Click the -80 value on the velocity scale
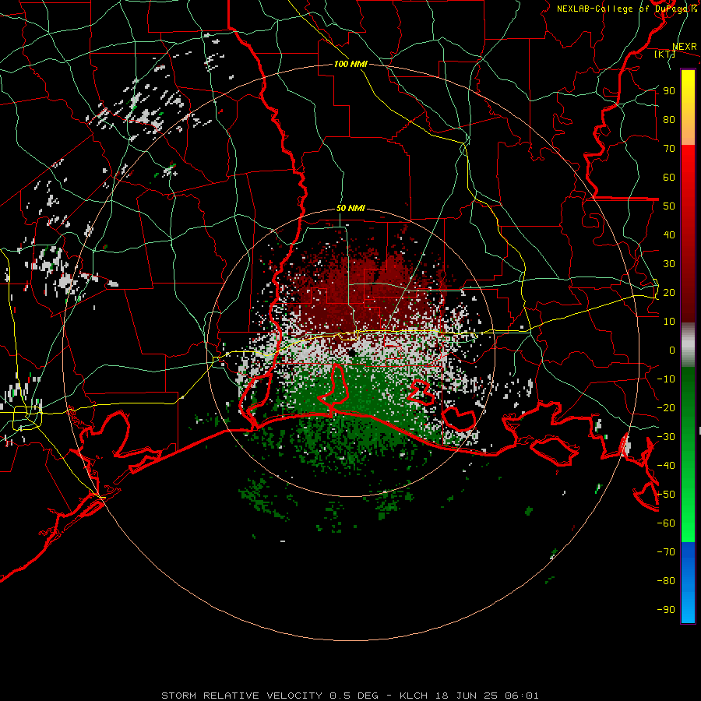The height and width of the screenshot is (701, 701). tap(666, 581)
